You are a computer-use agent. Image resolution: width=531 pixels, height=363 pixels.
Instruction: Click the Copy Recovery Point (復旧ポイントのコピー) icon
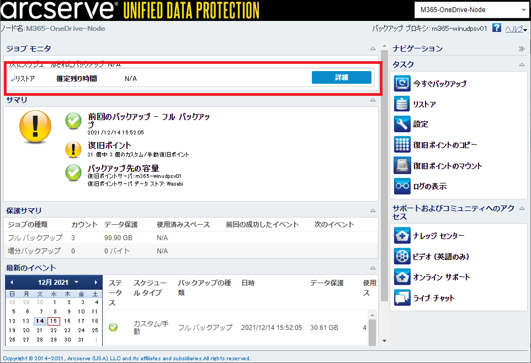[x=402, y=145]
